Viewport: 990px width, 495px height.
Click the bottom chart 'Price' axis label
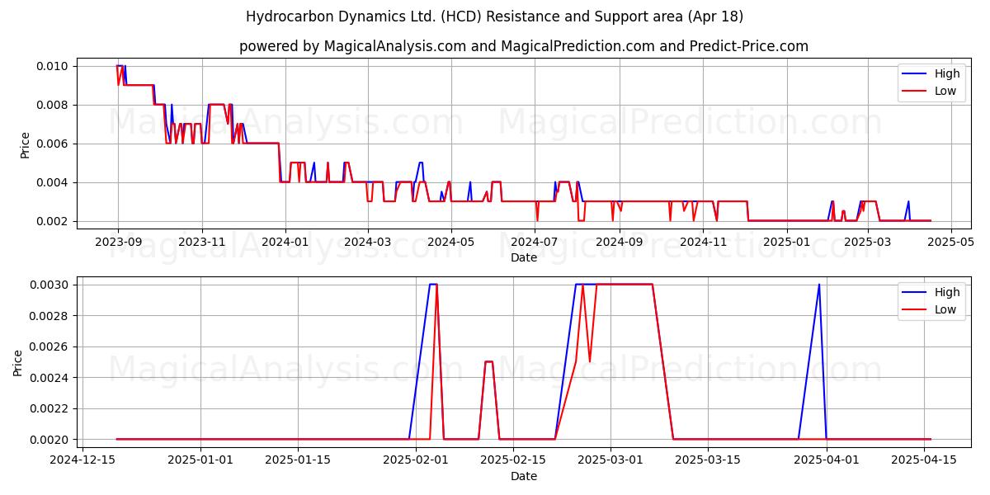click(x=18, y=362)
